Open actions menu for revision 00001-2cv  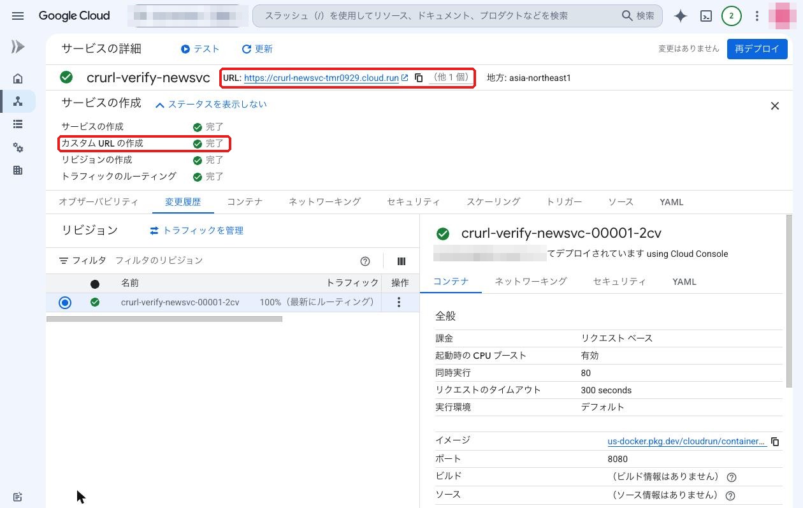click(399, 302)
